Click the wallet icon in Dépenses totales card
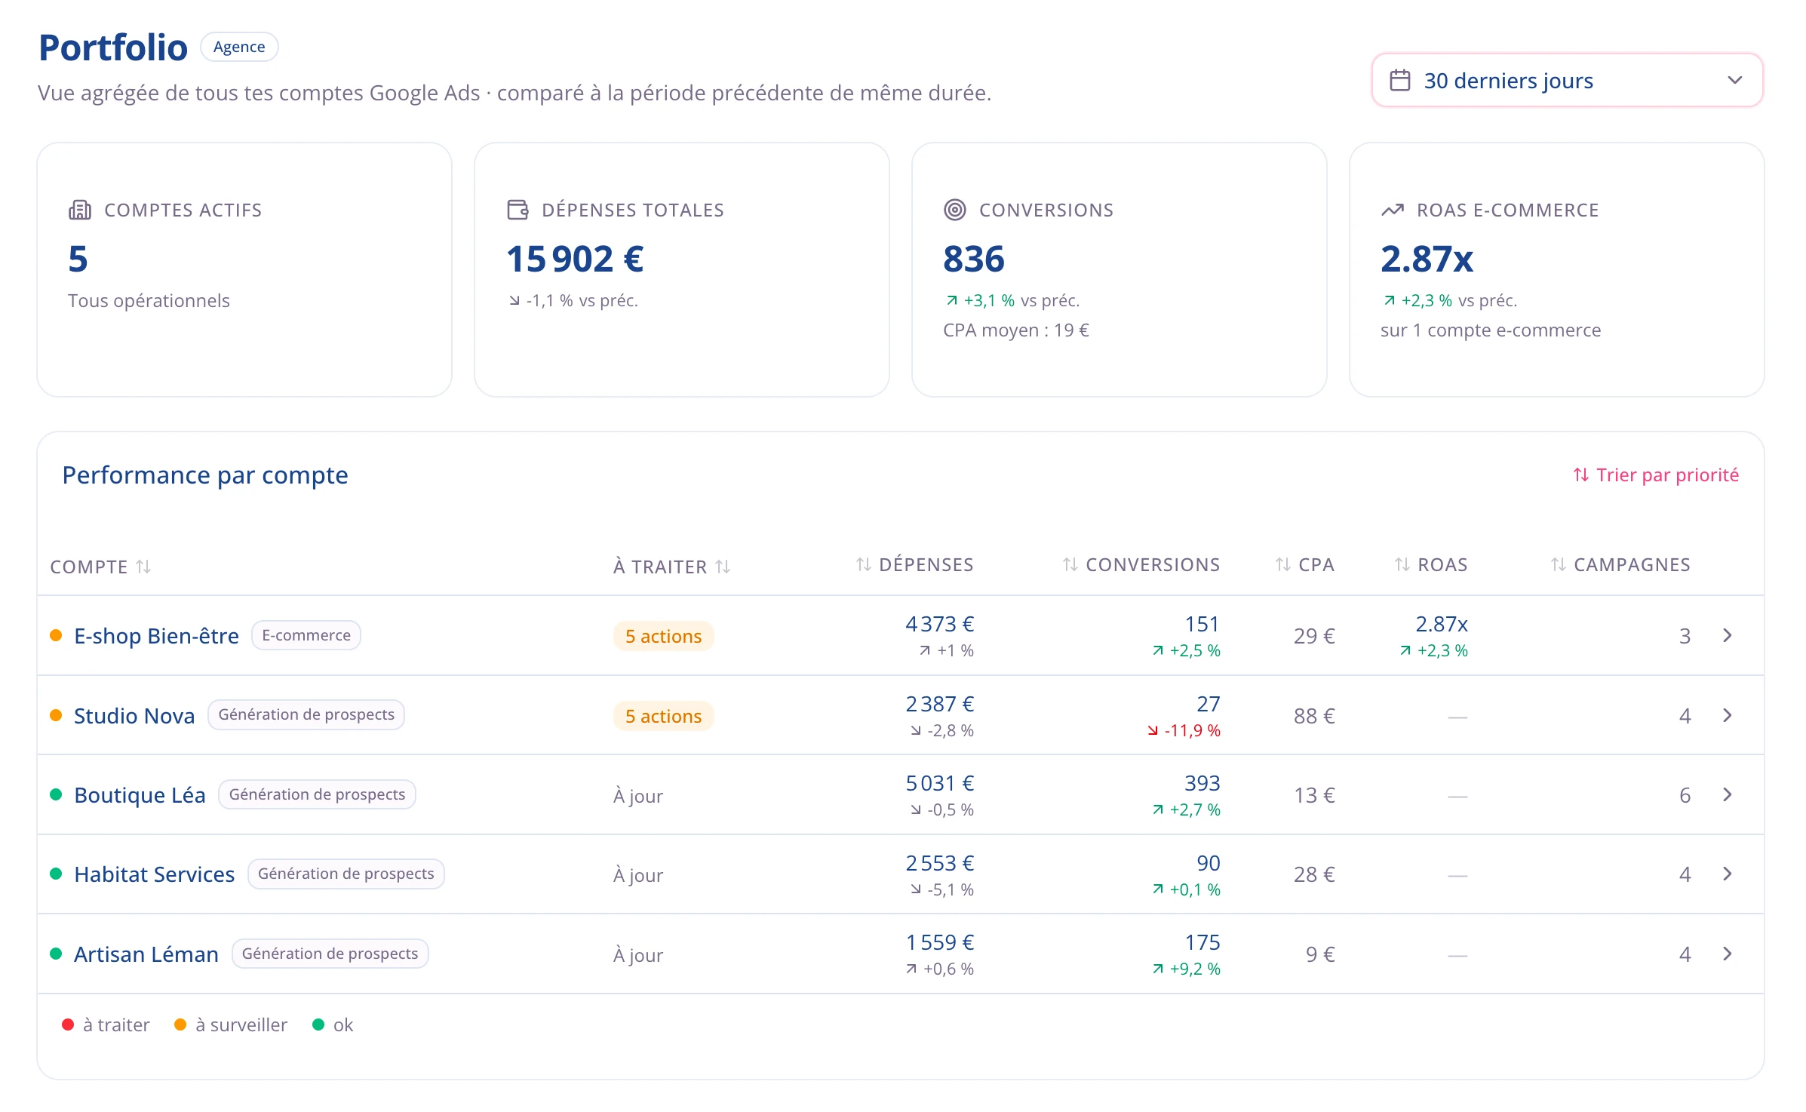 [518, 210]
